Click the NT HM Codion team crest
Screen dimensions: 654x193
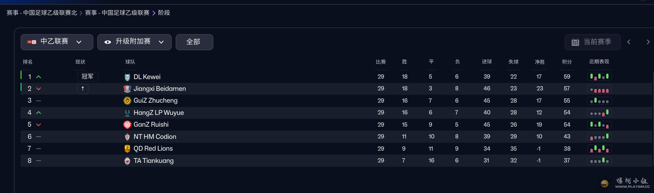point(127,137)
